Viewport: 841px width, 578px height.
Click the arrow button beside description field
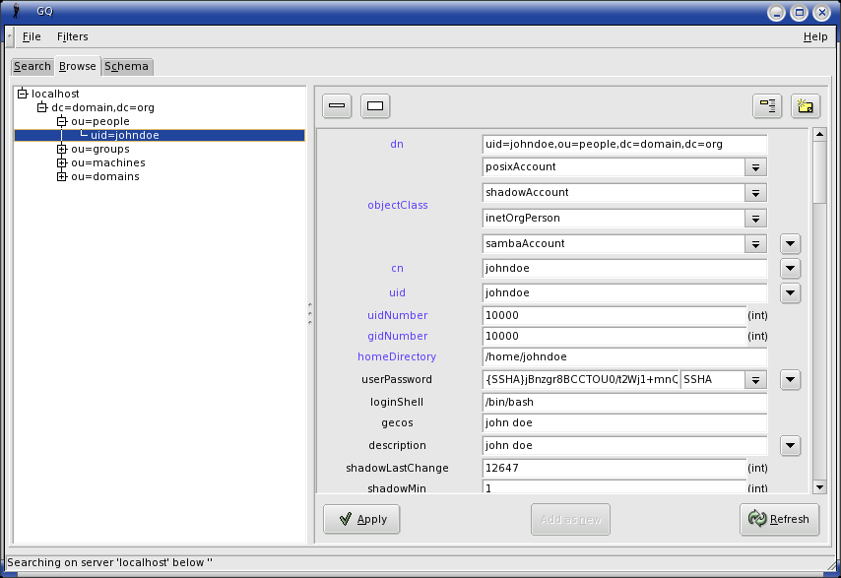pyautogui.click(x=790, y=446)
